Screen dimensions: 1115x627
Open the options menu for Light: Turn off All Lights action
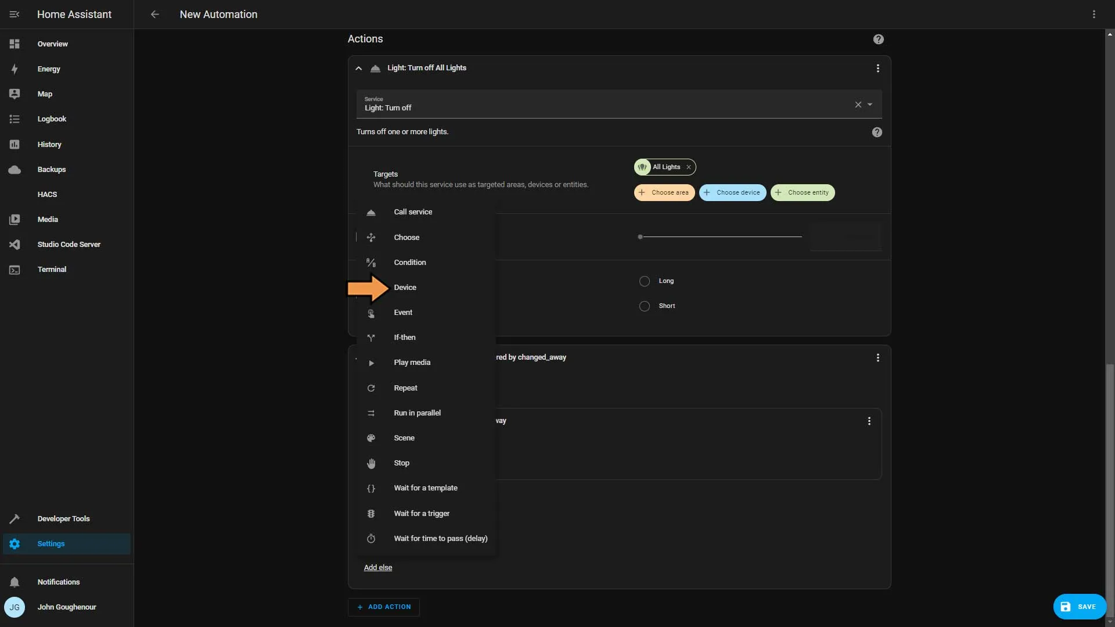click(x=877, y=68)
